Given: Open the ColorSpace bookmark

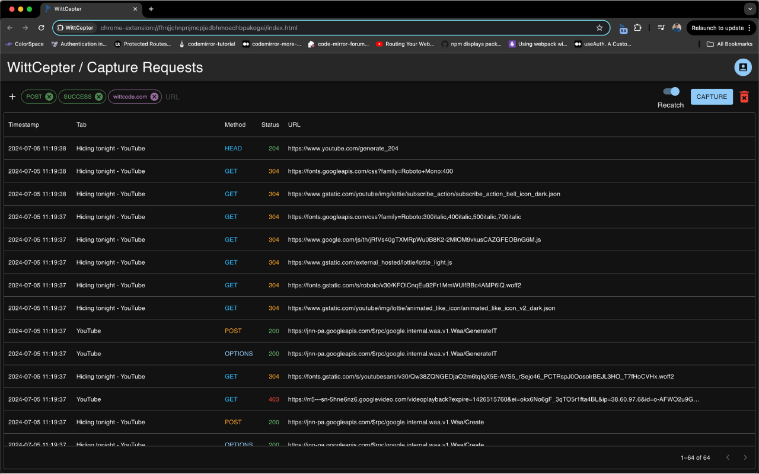Looking at the screenshot, I should [24, 44].
